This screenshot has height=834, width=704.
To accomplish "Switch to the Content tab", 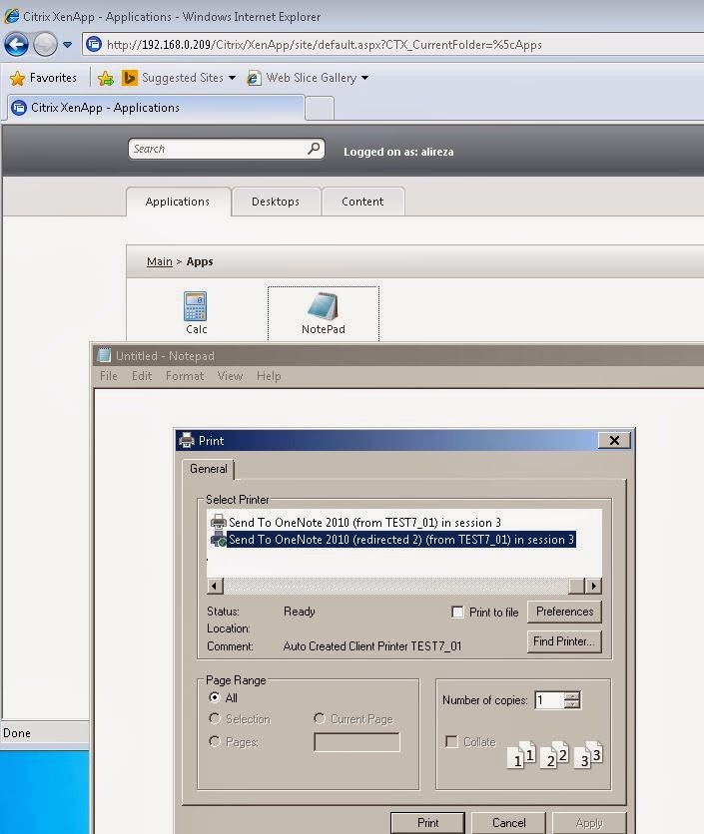I will [362, 202].
